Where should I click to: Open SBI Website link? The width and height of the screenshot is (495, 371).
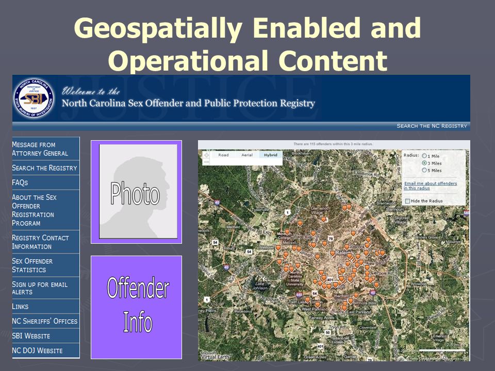[46, 335]
